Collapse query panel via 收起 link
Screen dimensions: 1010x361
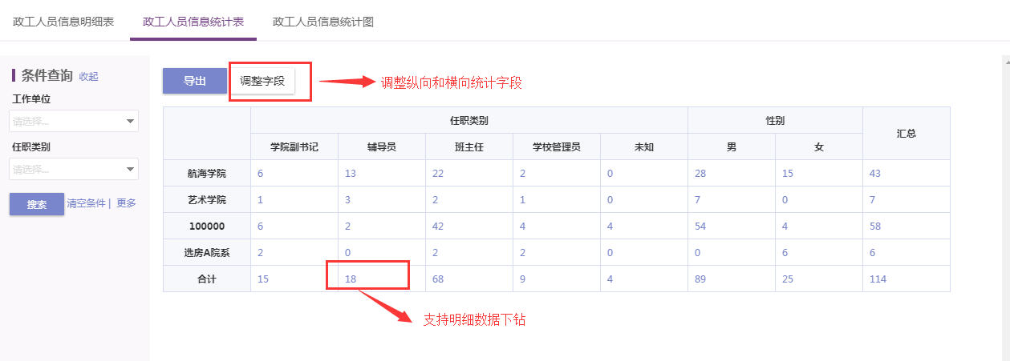[x=88, y=77]
